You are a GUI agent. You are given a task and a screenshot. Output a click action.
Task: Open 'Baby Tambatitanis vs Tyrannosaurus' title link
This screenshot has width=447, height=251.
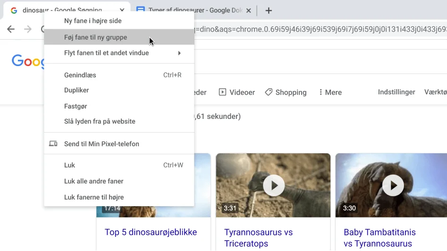(x=380, y=238)
